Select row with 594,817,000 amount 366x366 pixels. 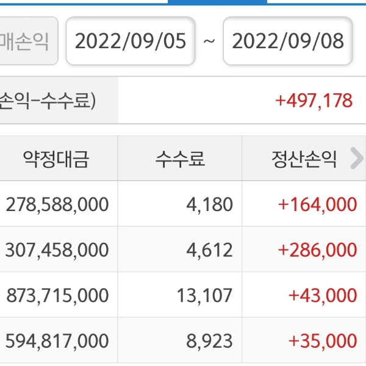tap(57, 340)
